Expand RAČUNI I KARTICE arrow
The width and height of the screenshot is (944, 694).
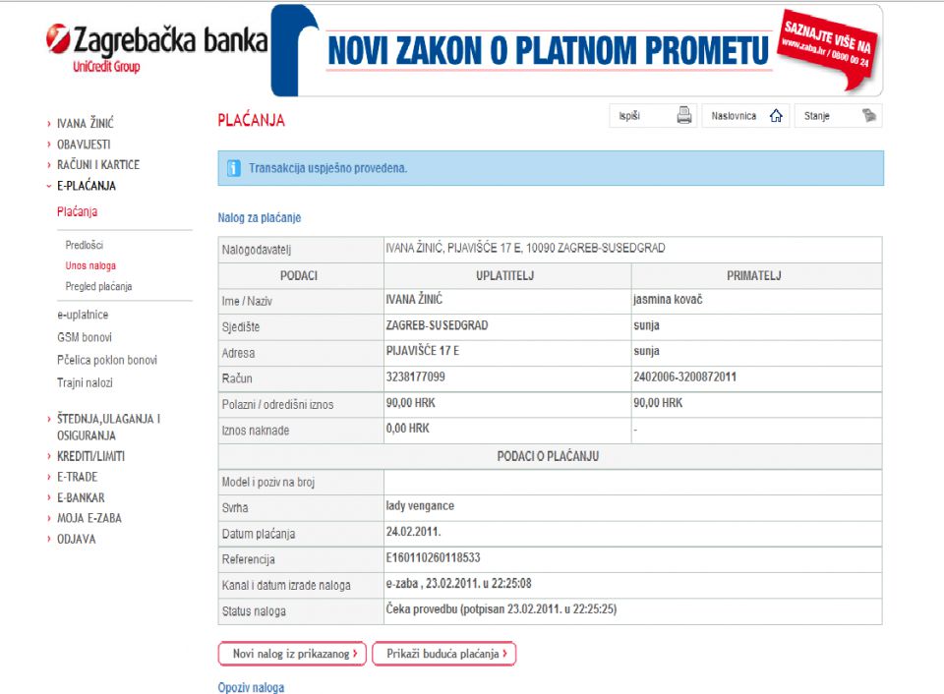[49, 165]
